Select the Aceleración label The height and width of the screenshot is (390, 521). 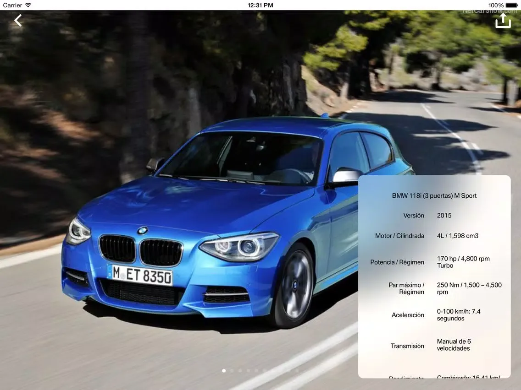click(408, 315)
